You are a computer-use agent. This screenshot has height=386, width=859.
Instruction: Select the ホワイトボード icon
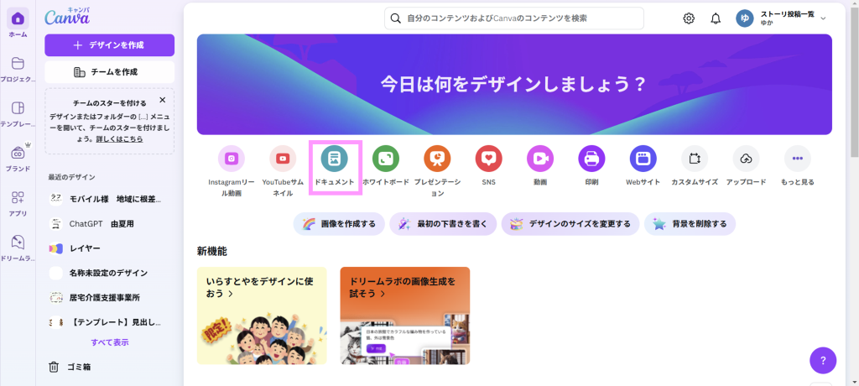(385, 159)
